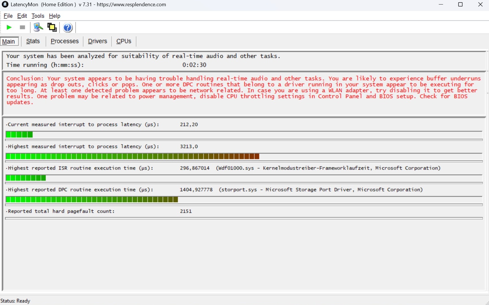Click the current interrupt to process latency bar
This screenshot has height=305, width=489.
(244, 135)
